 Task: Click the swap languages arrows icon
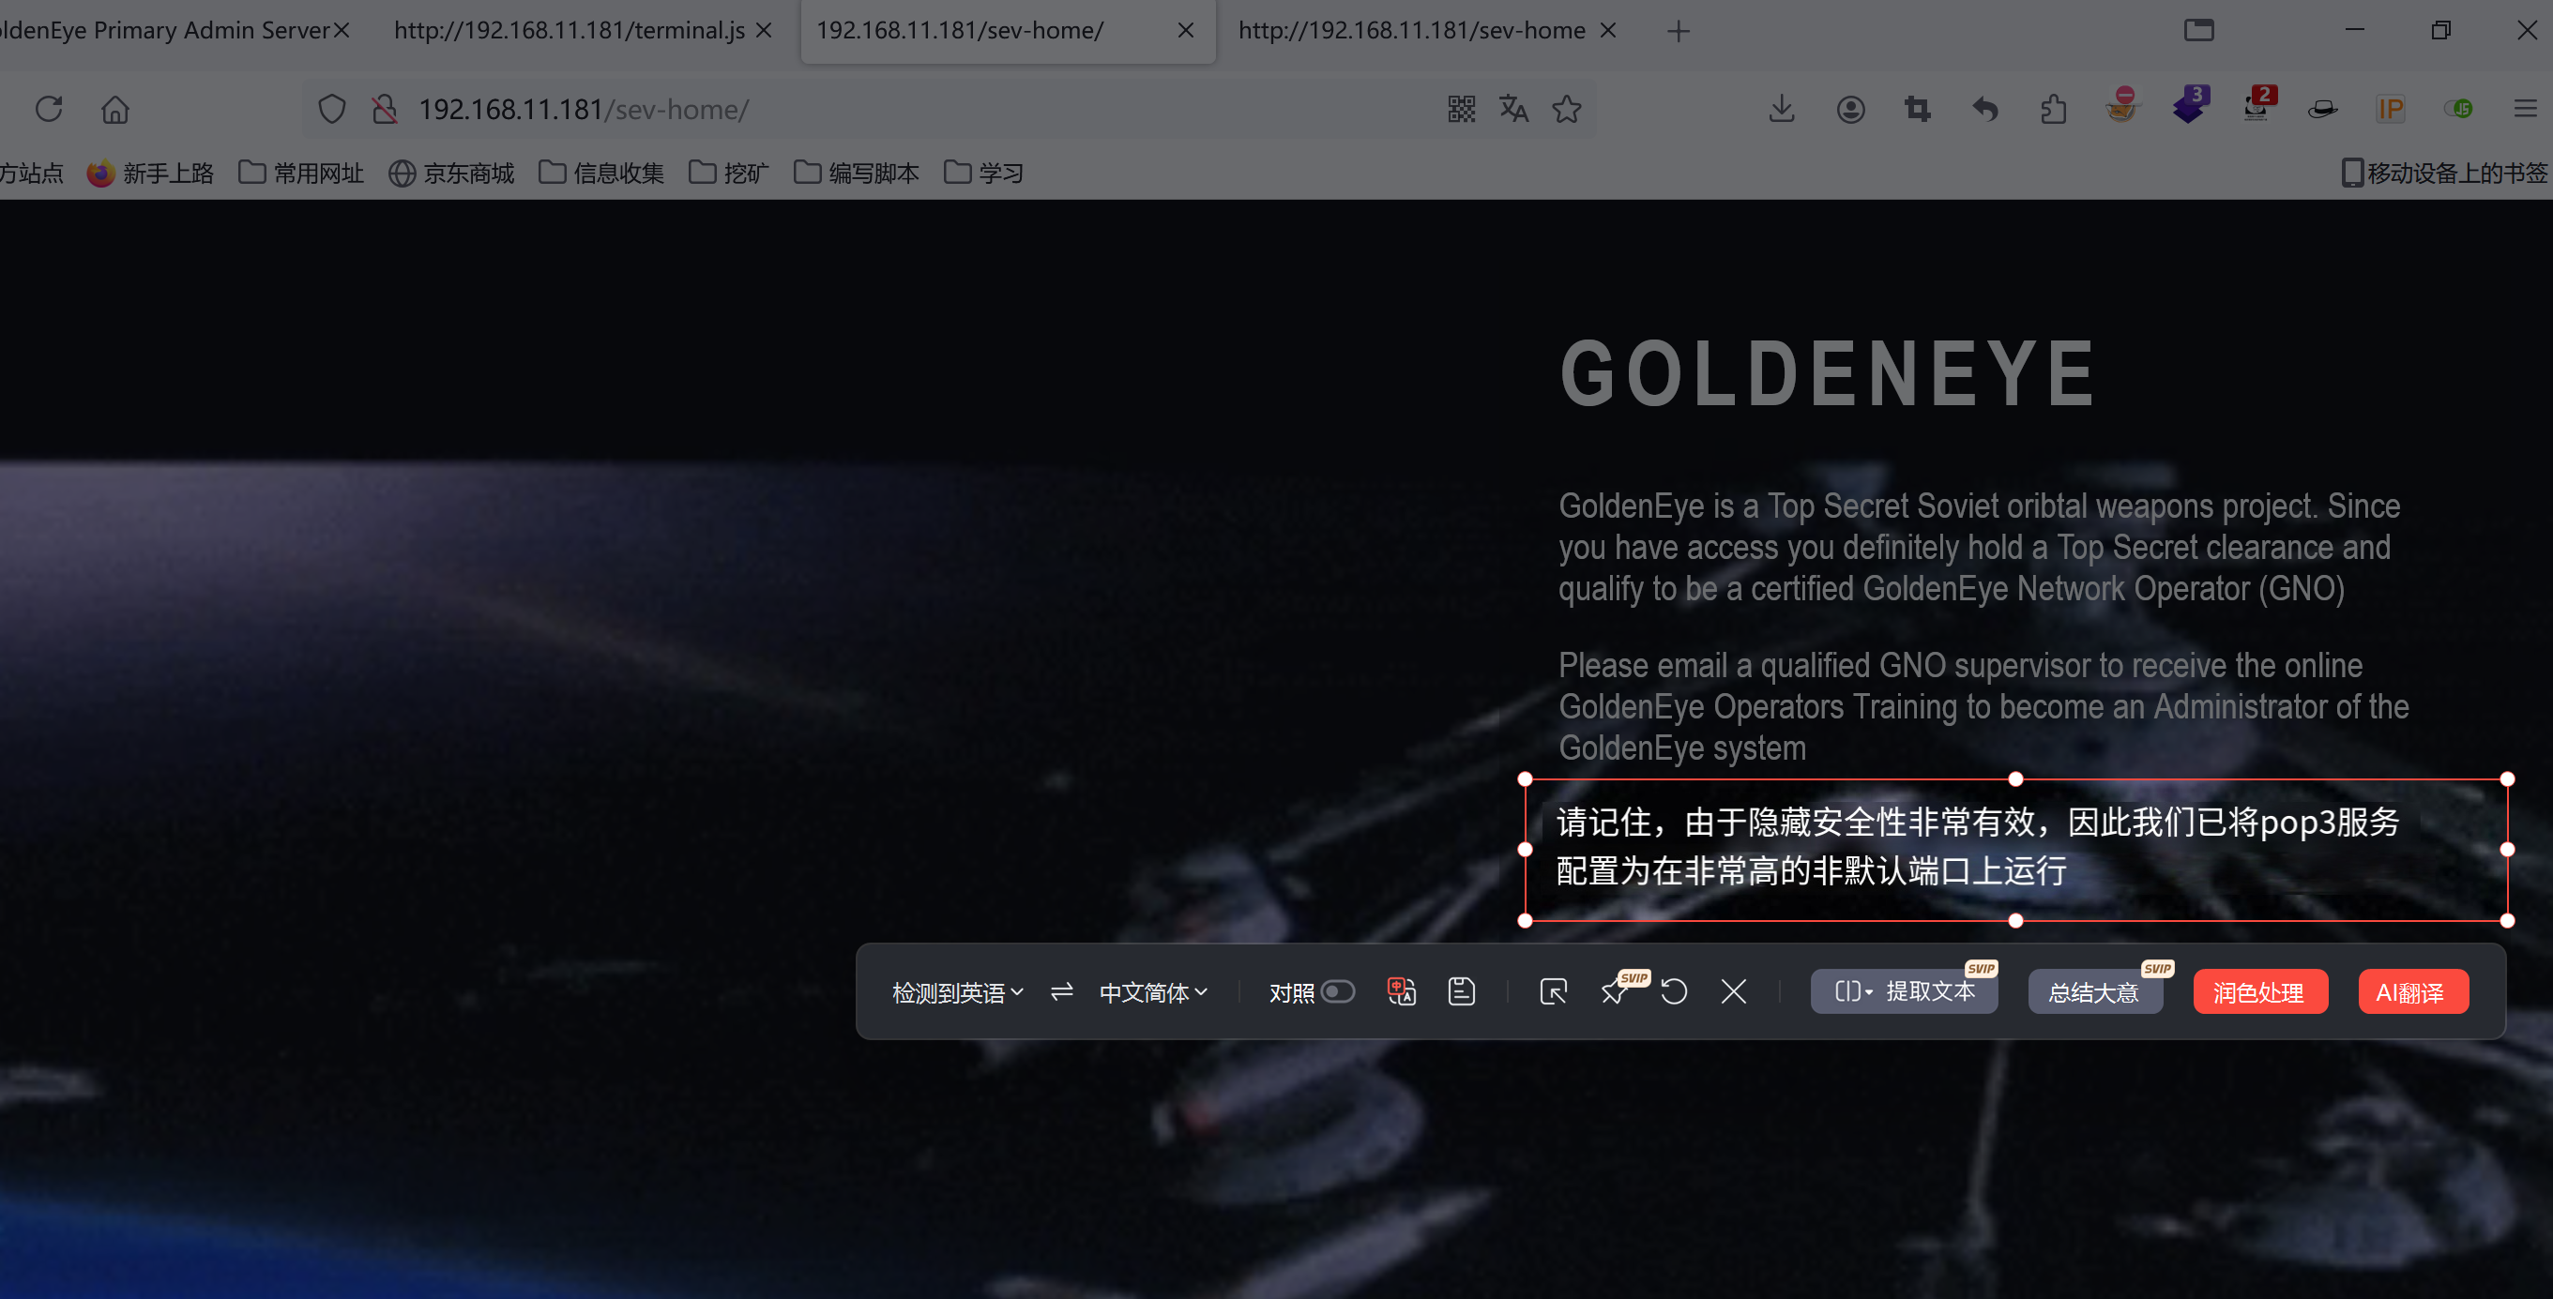point(1061,992)
